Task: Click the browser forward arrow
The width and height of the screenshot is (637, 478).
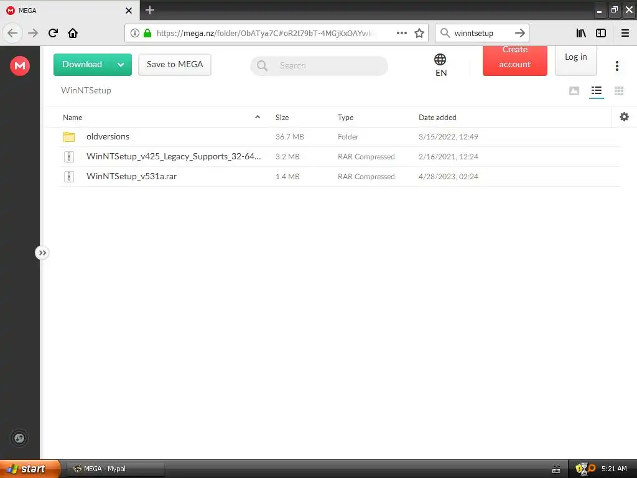Action: click(x=33, y=33)
